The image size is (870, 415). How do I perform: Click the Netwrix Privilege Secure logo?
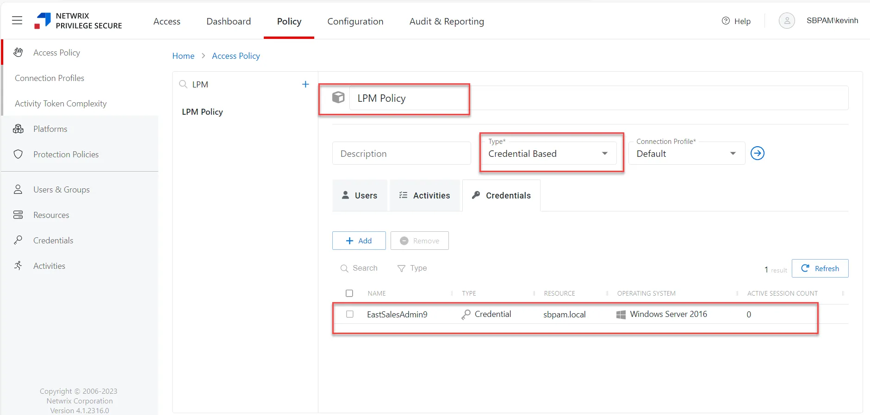click(x=78, y=21)
